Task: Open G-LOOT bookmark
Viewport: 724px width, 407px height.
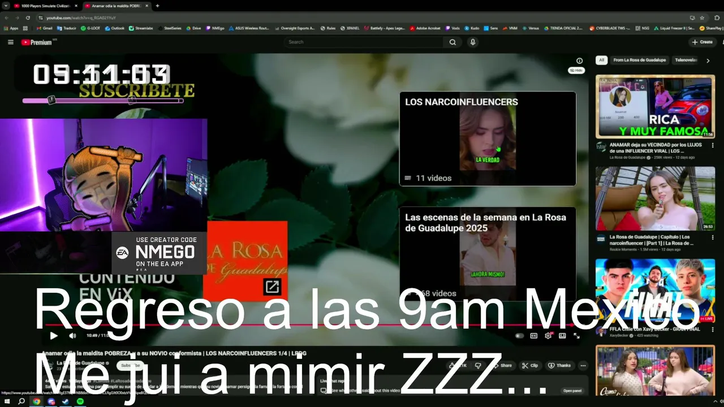Action: coord(90,28)
